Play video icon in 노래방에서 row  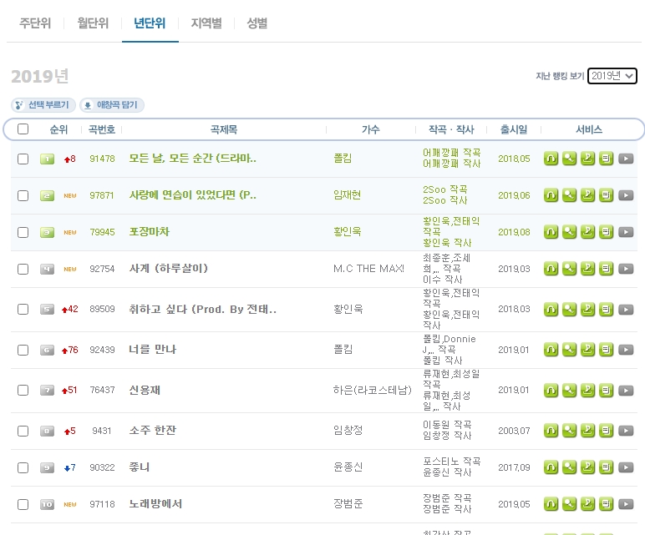626,504
